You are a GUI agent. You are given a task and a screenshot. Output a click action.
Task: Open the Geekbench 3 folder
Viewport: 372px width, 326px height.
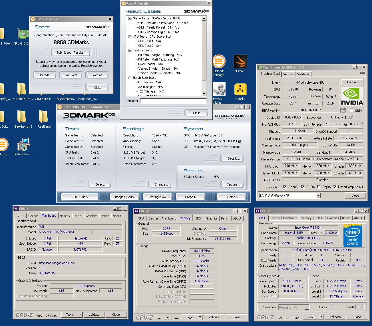(x=23, y=119)
